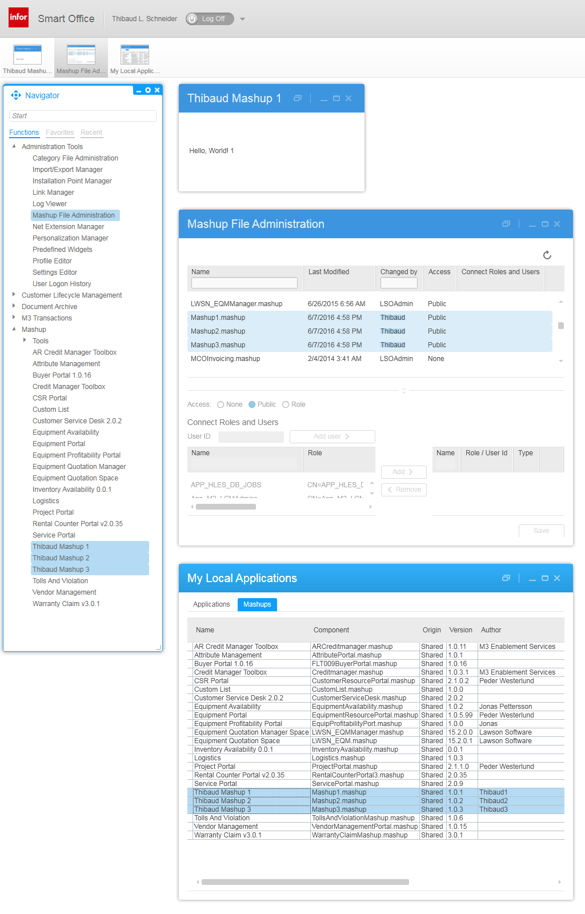
Task: Open Navigator settings gear icon
Action: click(148, 90)
